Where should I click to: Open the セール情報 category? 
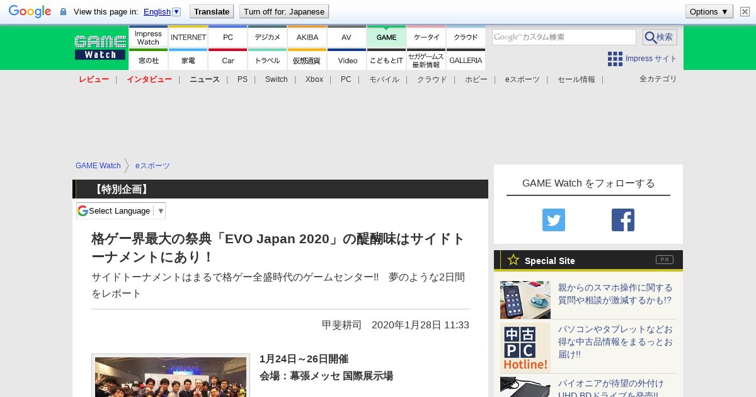576,79
